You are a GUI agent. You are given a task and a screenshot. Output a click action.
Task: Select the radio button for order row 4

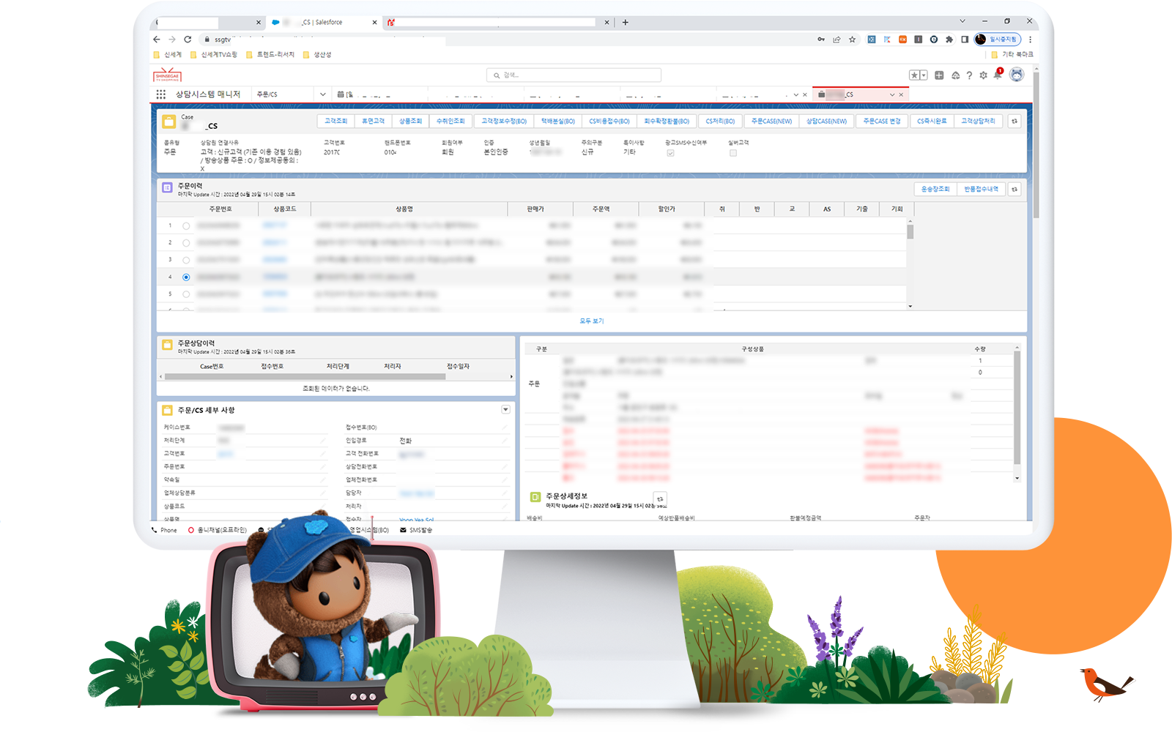pos(186,277)
